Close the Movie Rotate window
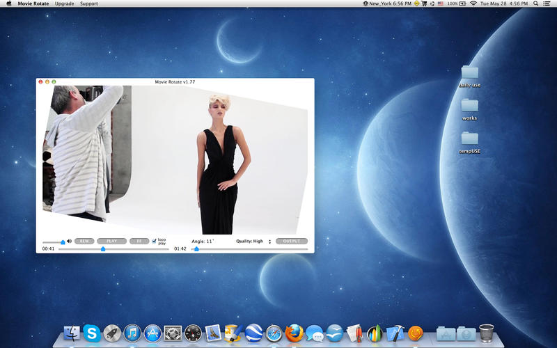Viewport: 557px width, 348px height. point(40,81)
